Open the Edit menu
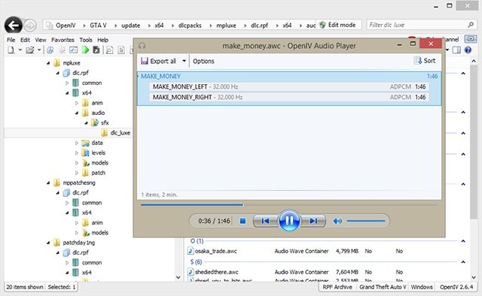Image resolution: width=482 pixels, height=296 pixels. (25, 40)
